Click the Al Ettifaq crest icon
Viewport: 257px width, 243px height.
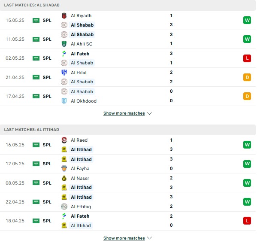point(64,207)
